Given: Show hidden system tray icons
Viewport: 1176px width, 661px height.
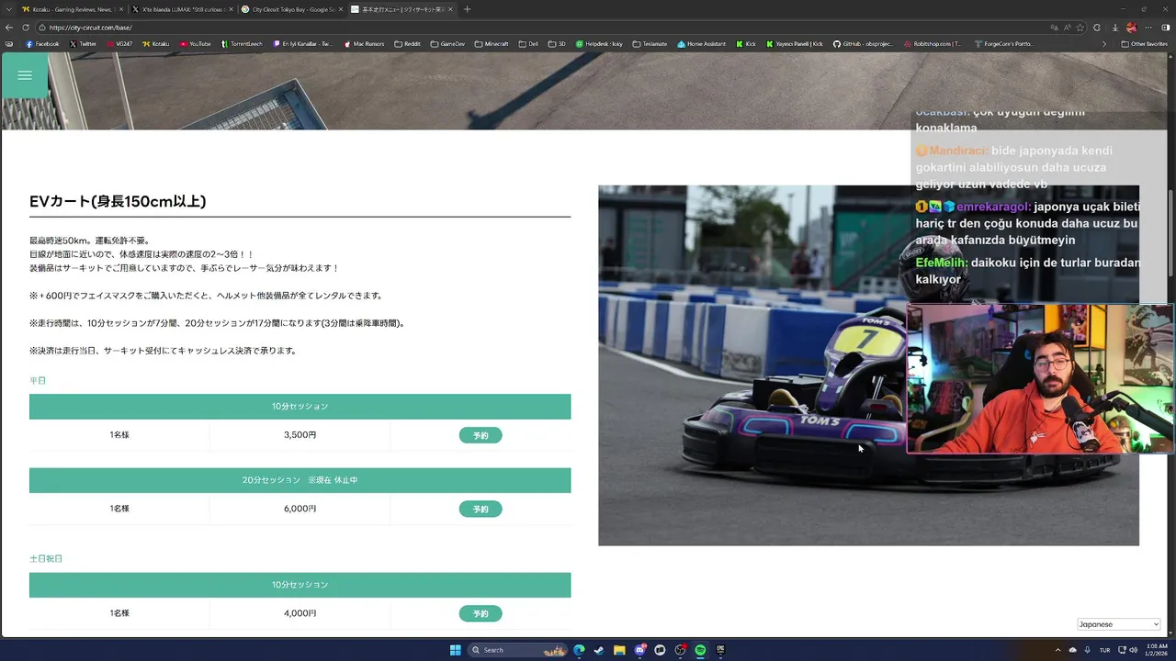Looking at the screenshot, I should point(1058,650).
